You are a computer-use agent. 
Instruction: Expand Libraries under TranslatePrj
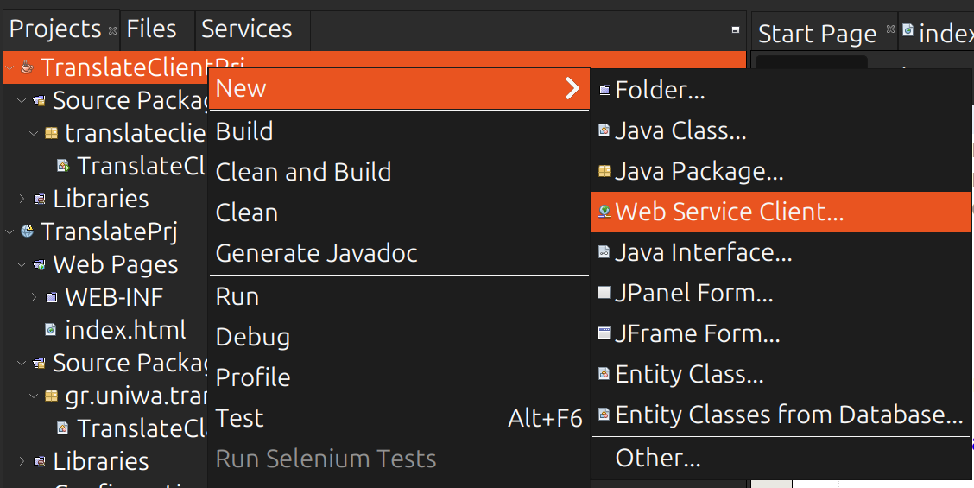tap(22, 461)
